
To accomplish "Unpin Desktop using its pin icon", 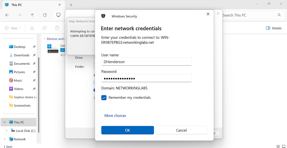I will tap(34, 47).
